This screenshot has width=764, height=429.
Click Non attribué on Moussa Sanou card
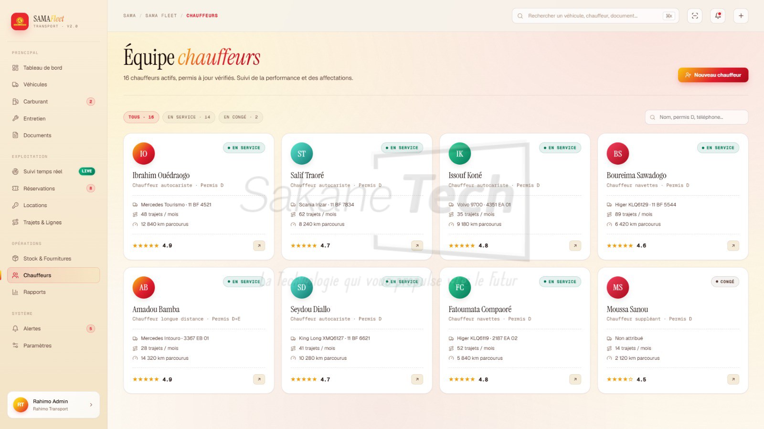coord(629,338)
